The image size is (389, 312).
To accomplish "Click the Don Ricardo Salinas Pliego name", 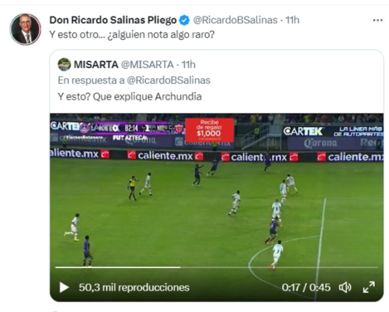I will click(x=113, y=20).
